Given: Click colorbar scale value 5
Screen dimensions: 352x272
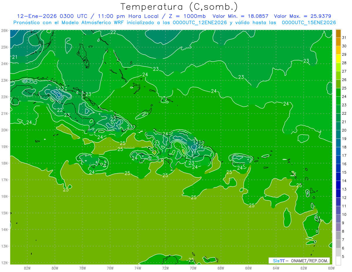Looking at the screenshot, I should click(x=343, y=256).
